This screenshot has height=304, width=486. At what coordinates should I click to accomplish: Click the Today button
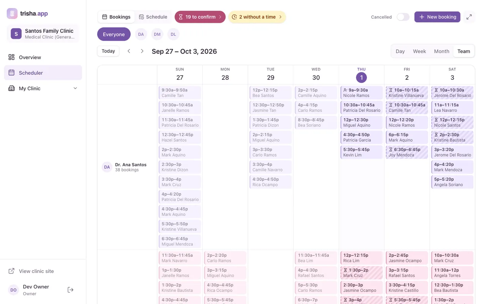tap(108, 51)
